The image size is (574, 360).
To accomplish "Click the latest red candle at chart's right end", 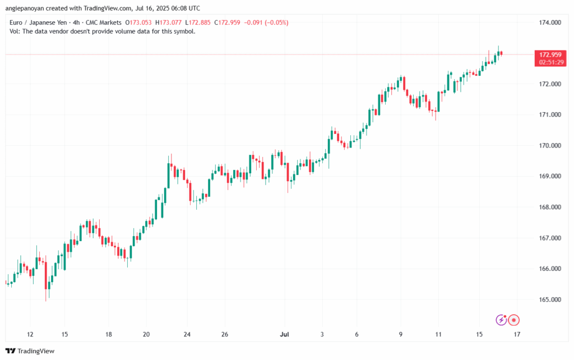I will 502,53.
